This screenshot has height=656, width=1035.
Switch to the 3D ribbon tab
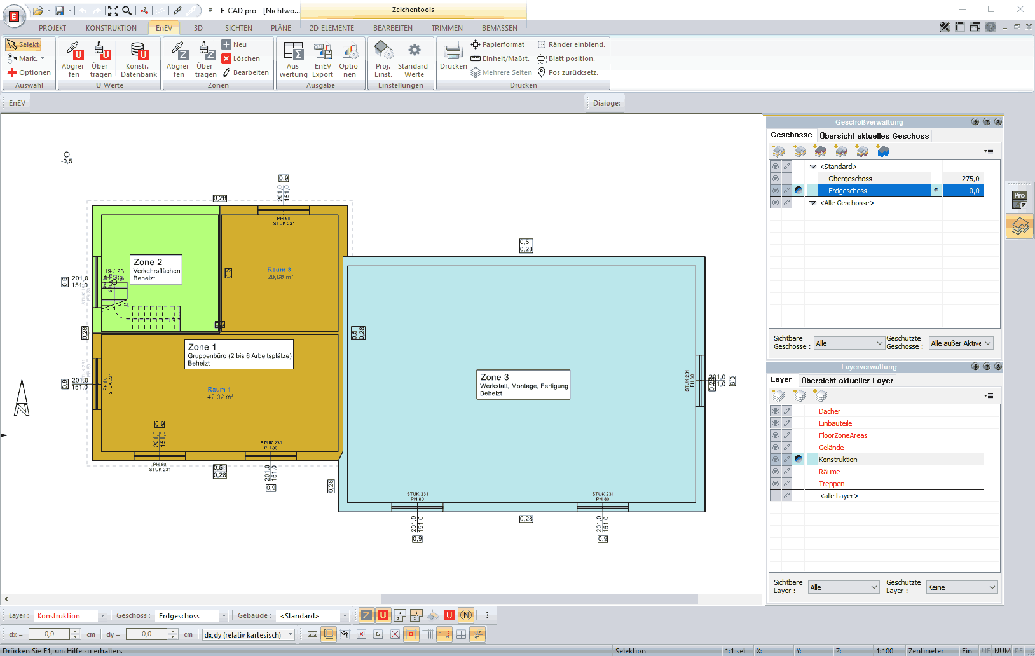point(198,28)
